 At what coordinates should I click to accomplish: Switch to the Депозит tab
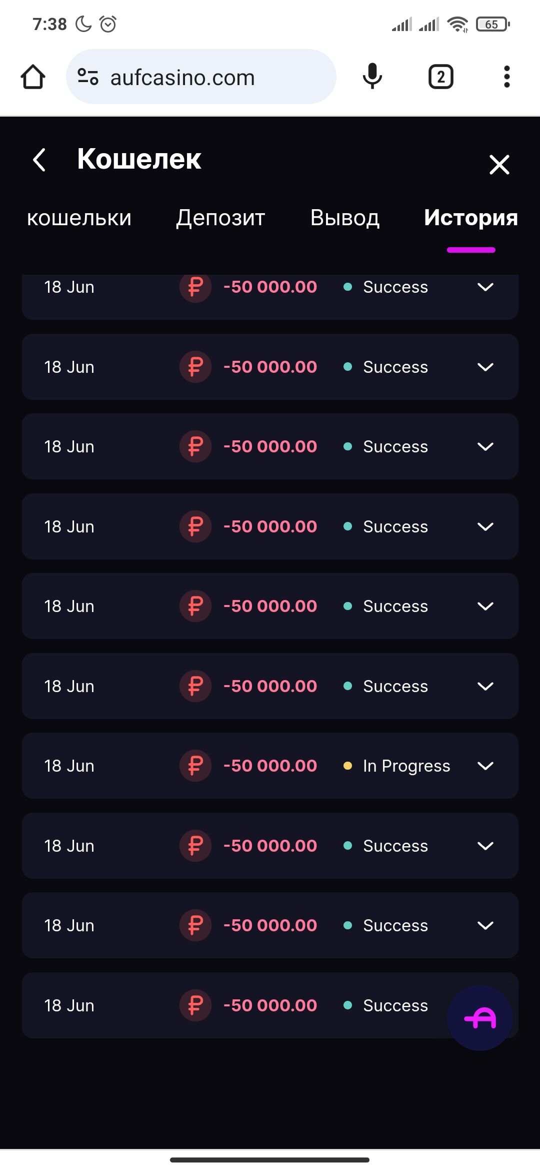[x=220, y=218]
